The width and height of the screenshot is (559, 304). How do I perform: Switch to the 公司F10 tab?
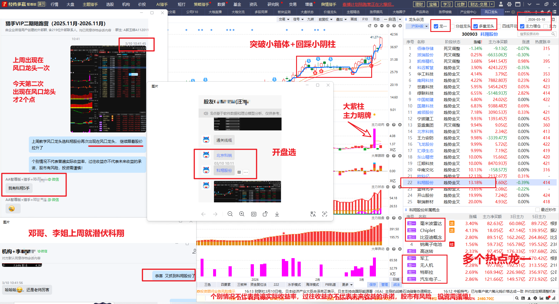(x=192, y=12)
